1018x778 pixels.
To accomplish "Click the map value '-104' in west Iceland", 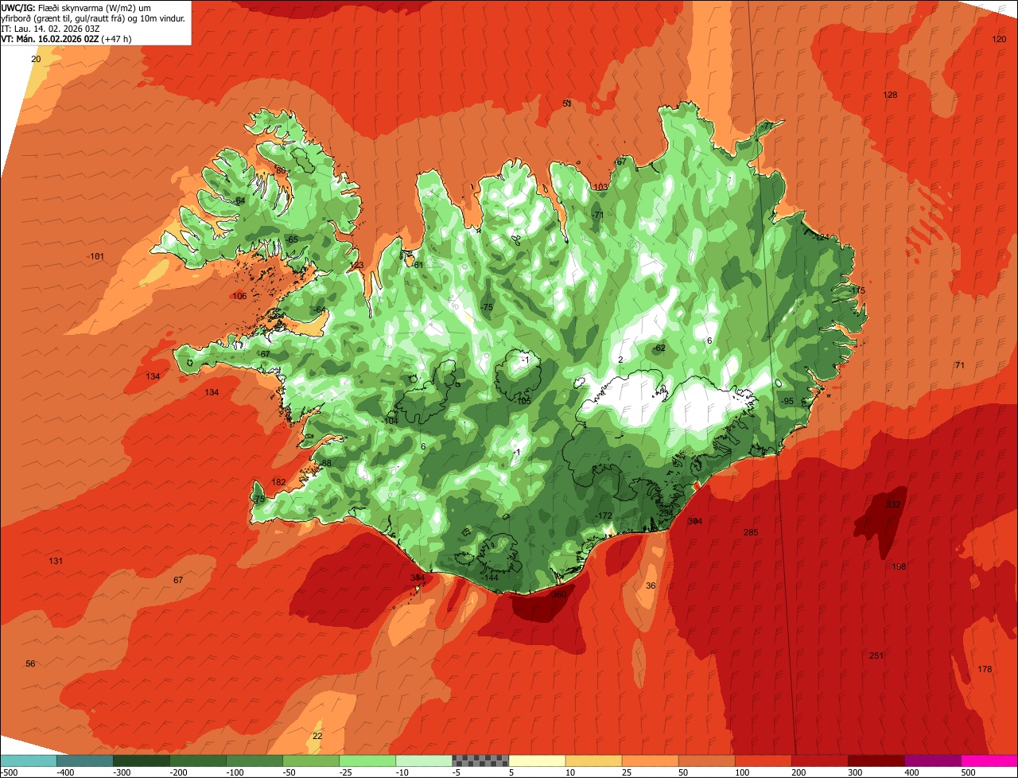I will coord(390,420).
